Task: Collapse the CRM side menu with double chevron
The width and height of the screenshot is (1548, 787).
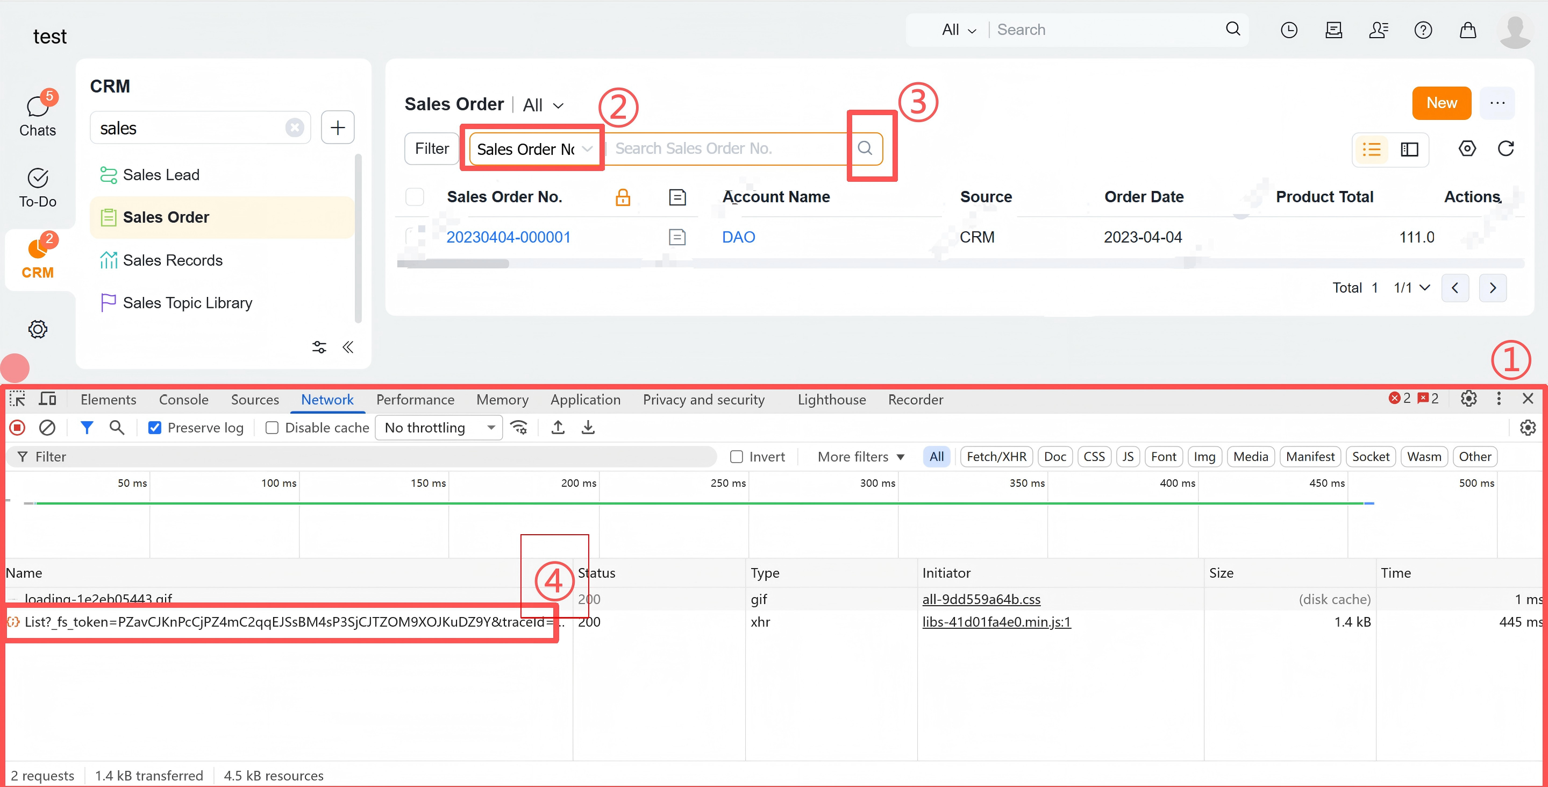Action: pos(348,347)
